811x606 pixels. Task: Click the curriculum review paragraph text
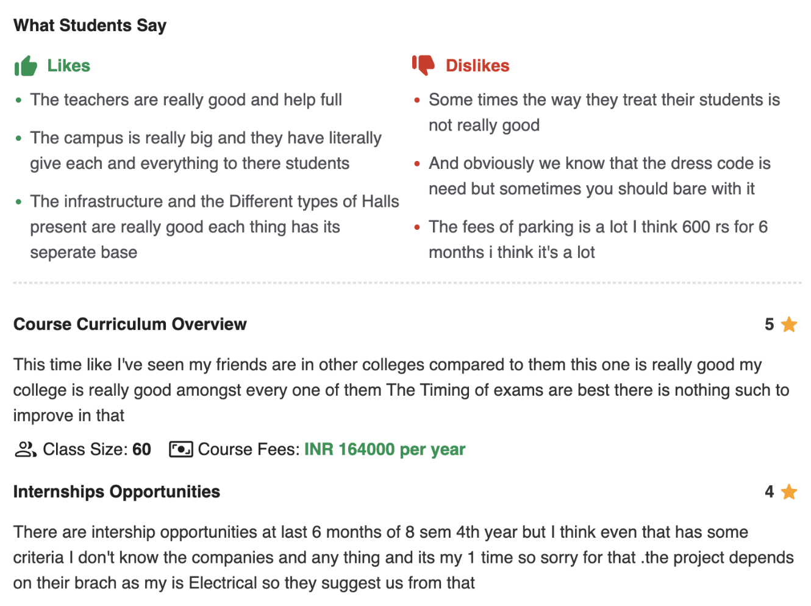(401, 390)
